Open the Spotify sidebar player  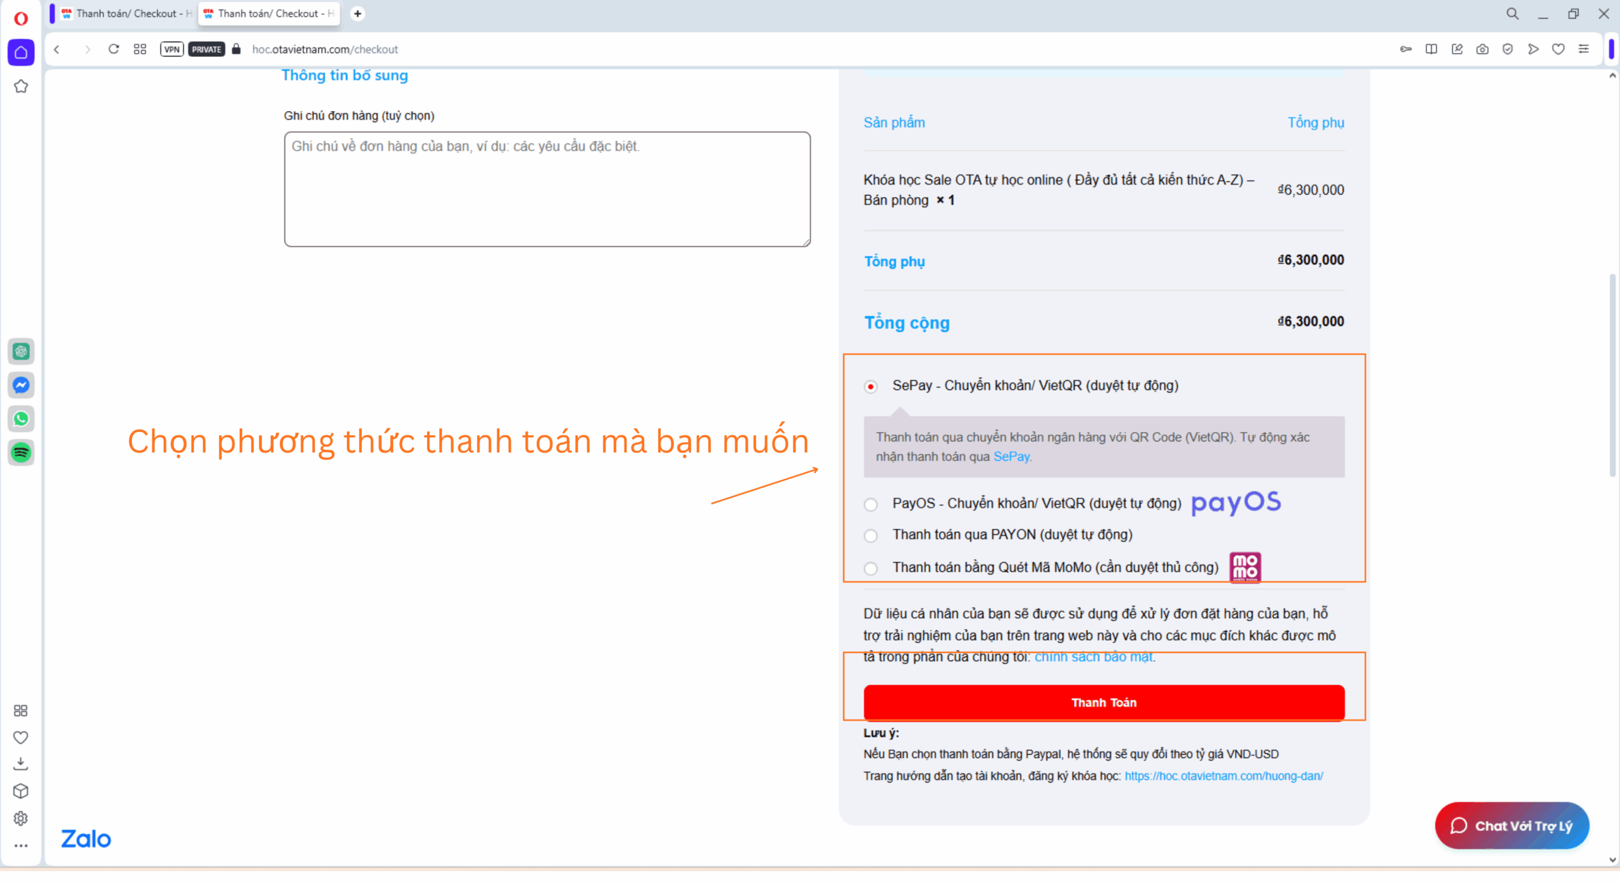coord(21,453)
